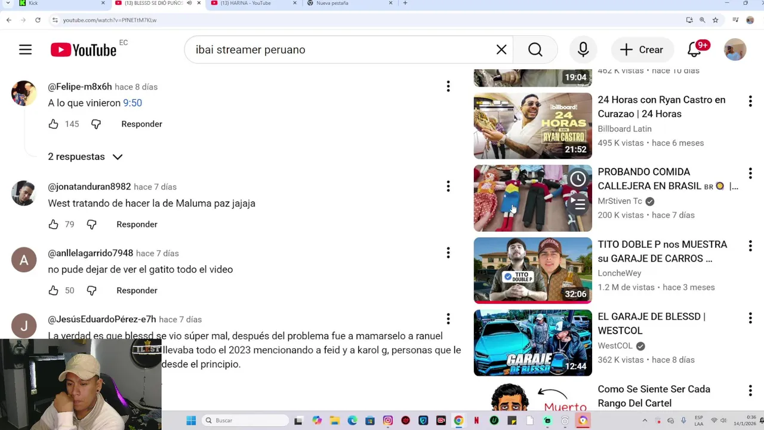Run search with the magnifier button
Viewport: 764px width, 430px height.
(535, 50)
